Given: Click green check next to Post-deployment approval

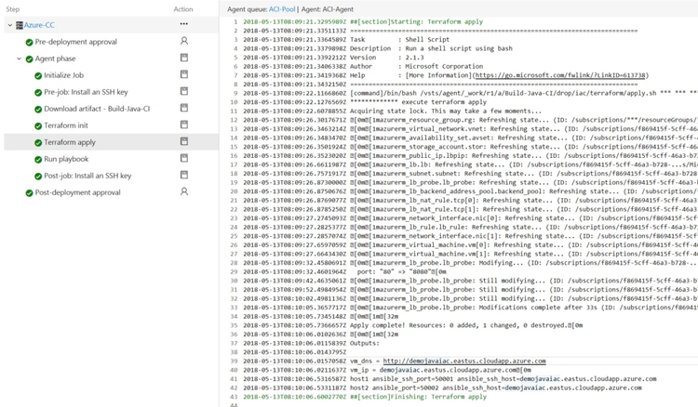Looking at the screenshot, I should [30, 193].
